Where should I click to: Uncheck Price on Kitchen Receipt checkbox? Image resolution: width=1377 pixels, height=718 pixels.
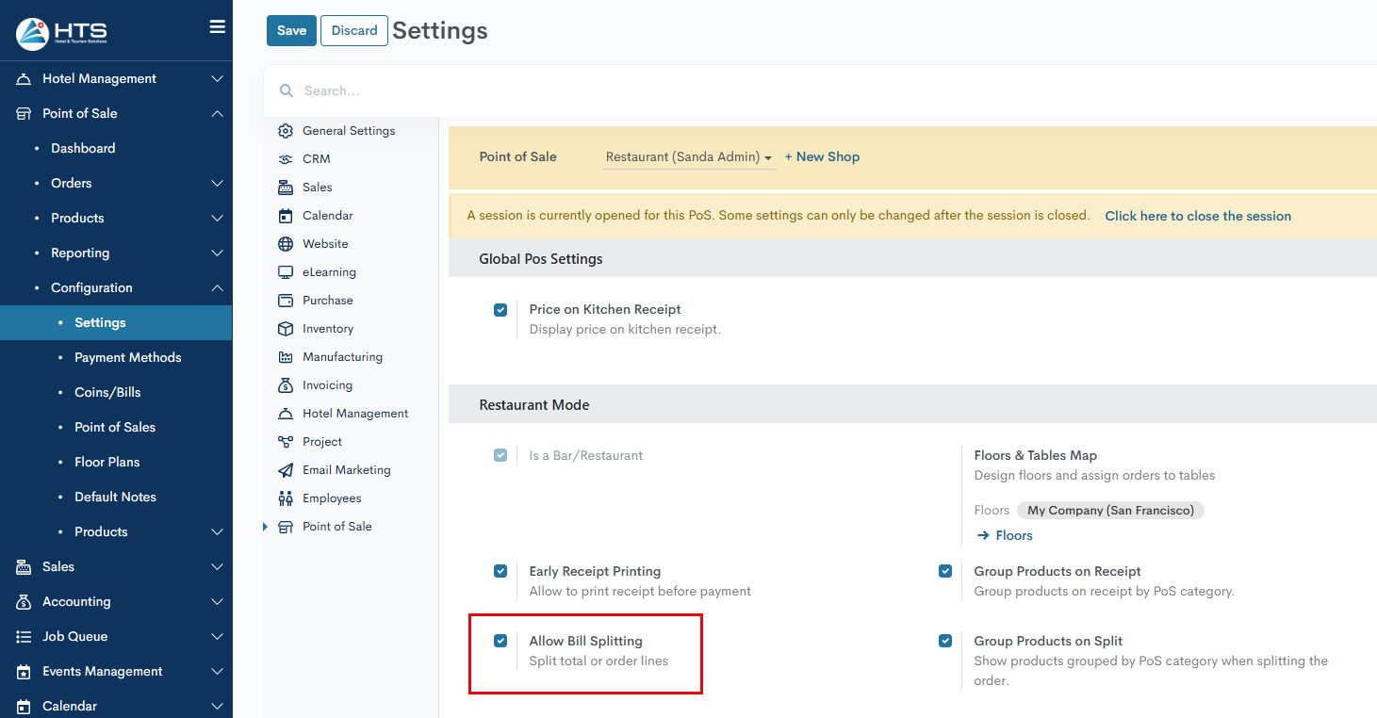[500, 310]
